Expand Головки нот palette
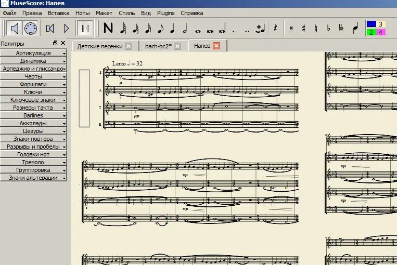 click(33, 154)
